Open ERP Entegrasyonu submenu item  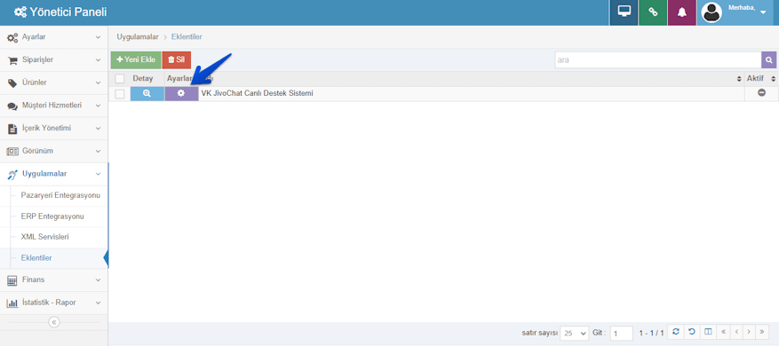52,216
